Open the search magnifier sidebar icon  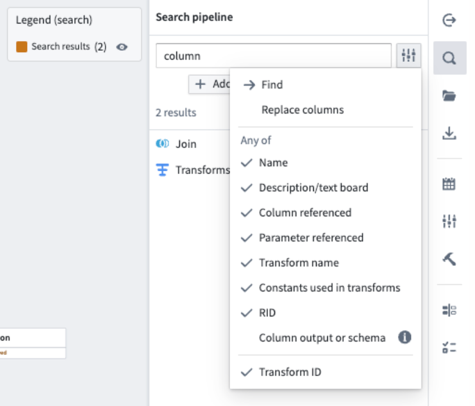click(x=449, y=58)
